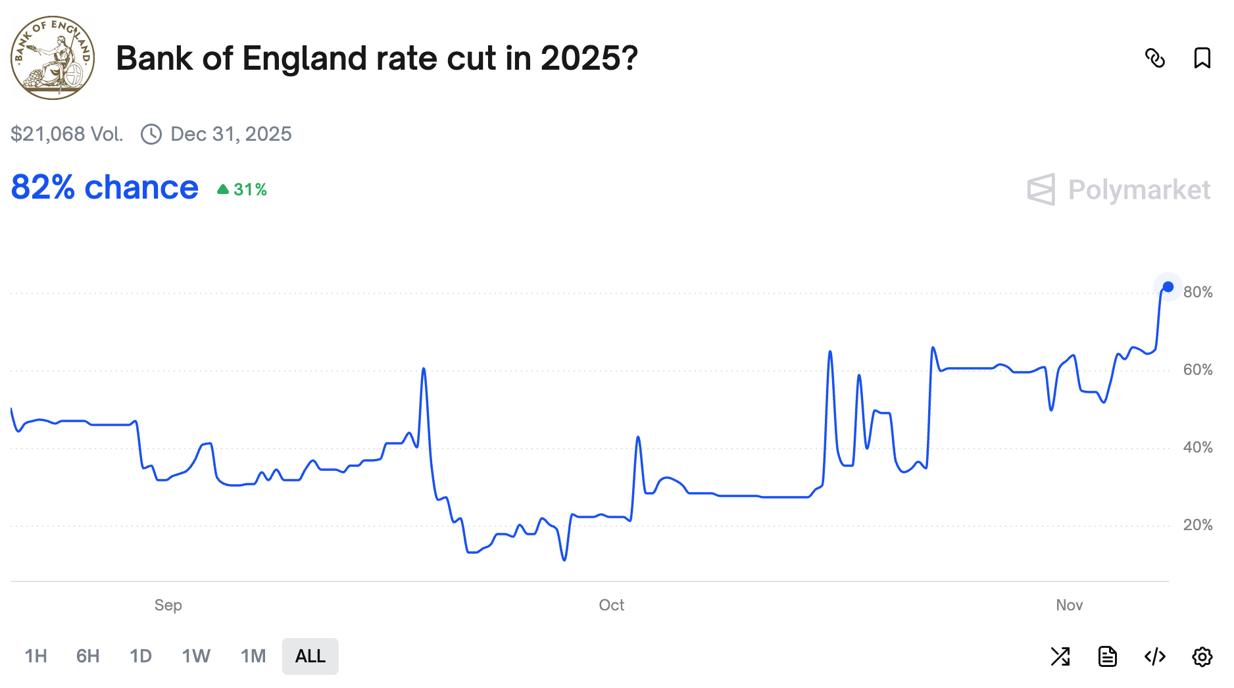Click the 82% chance text
This screenshot has height=688, width=1234.
[x=105, y=187]
